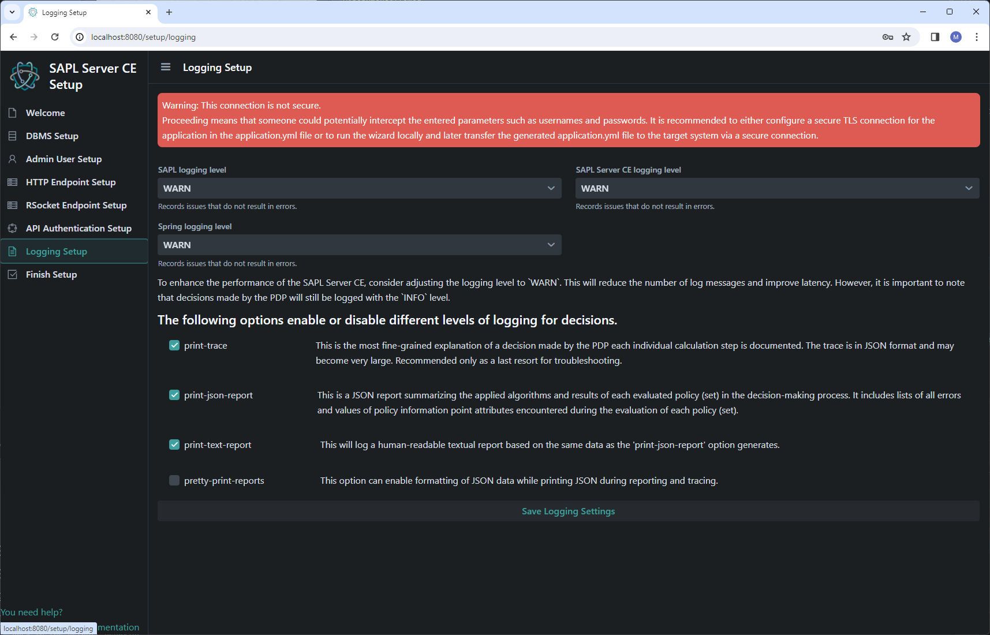Uncheck the print-json-report checkbox

tap(174, 395)
